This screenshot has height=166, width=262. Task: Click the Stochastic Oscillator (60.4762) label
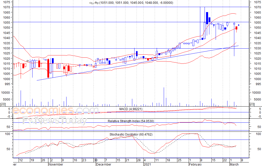pos(131,135)
